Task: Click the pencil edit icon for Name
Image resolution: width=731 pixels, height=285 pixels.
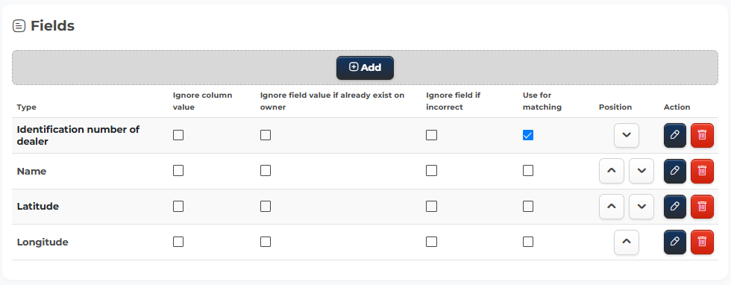Action: click(x=674, y=171)
